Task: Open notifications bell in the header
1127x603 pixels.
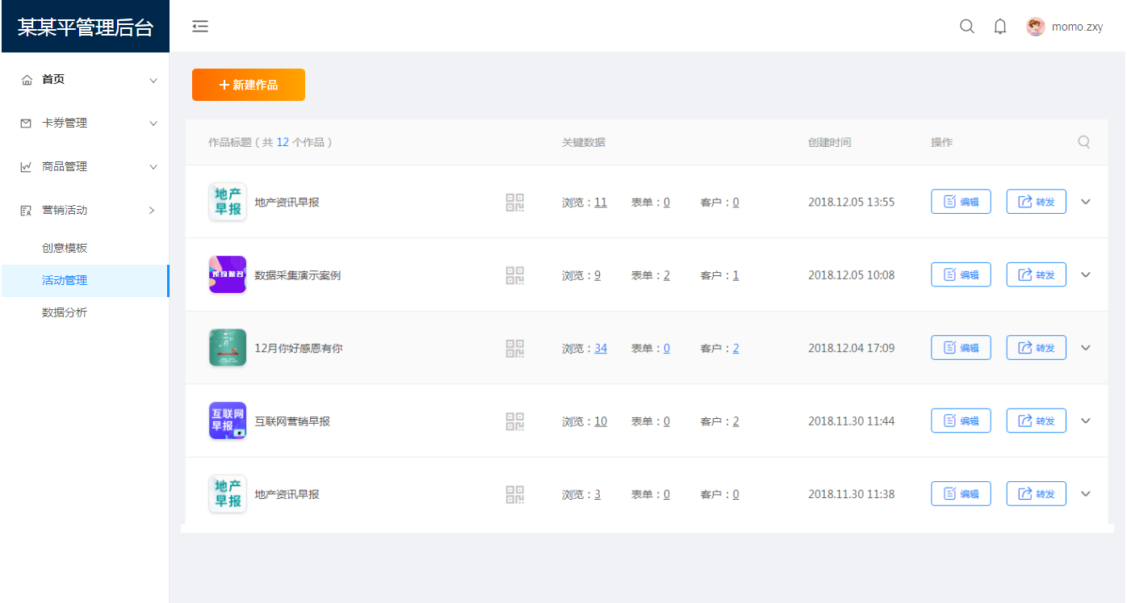Action: (1000, 27)
